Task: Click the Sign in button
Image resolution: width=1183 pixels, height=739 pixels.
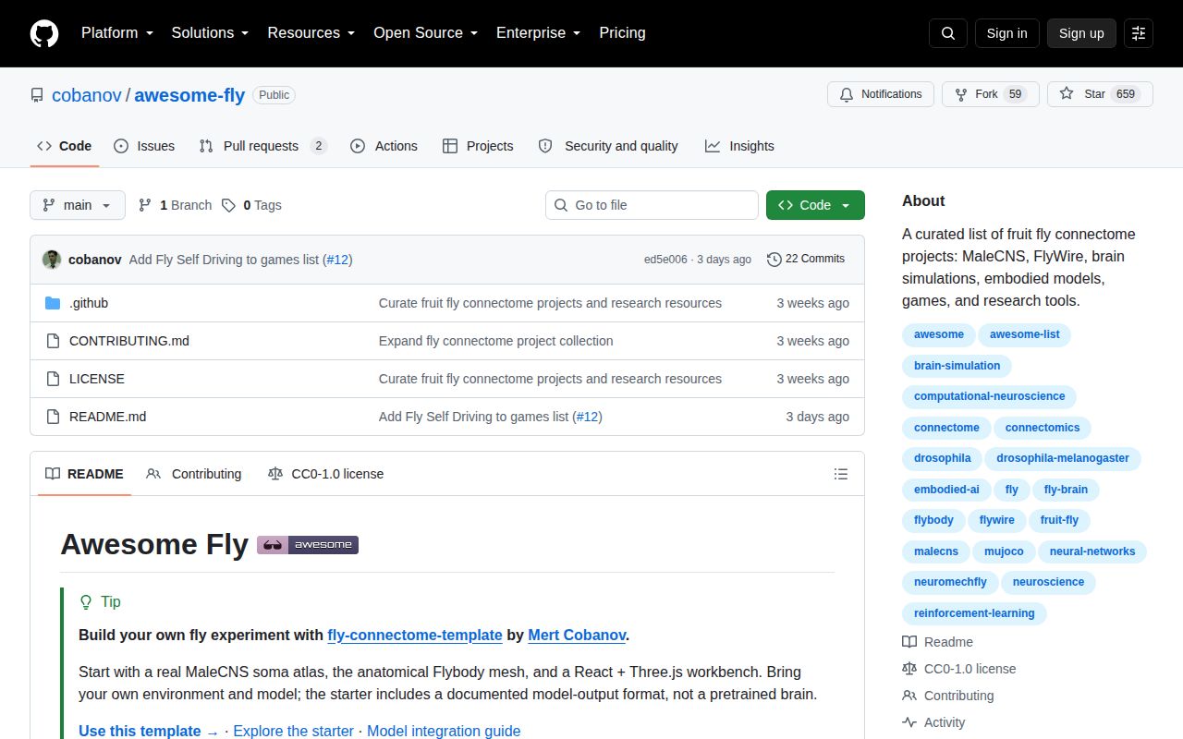Action: (x=1006, y=33)
